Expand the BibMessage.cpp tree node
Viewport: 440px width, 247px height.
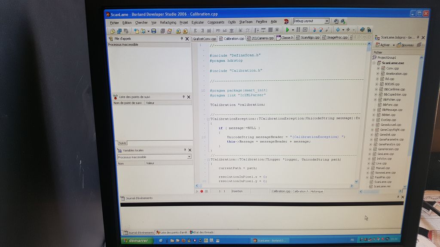[374, 110]
